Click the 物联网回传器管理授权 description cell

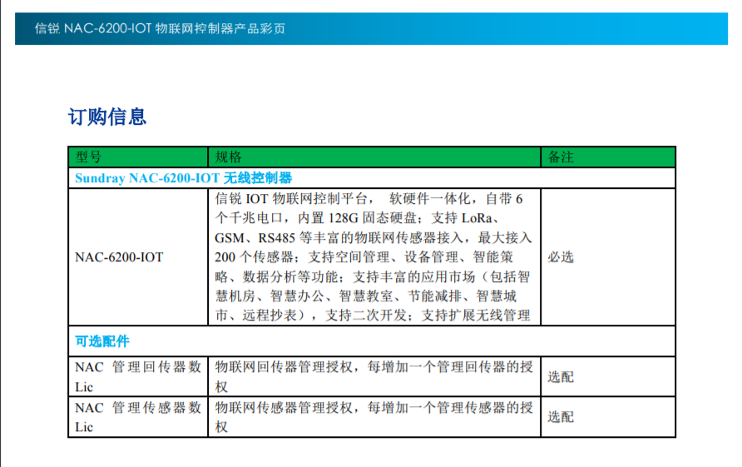tap(374, 376)
